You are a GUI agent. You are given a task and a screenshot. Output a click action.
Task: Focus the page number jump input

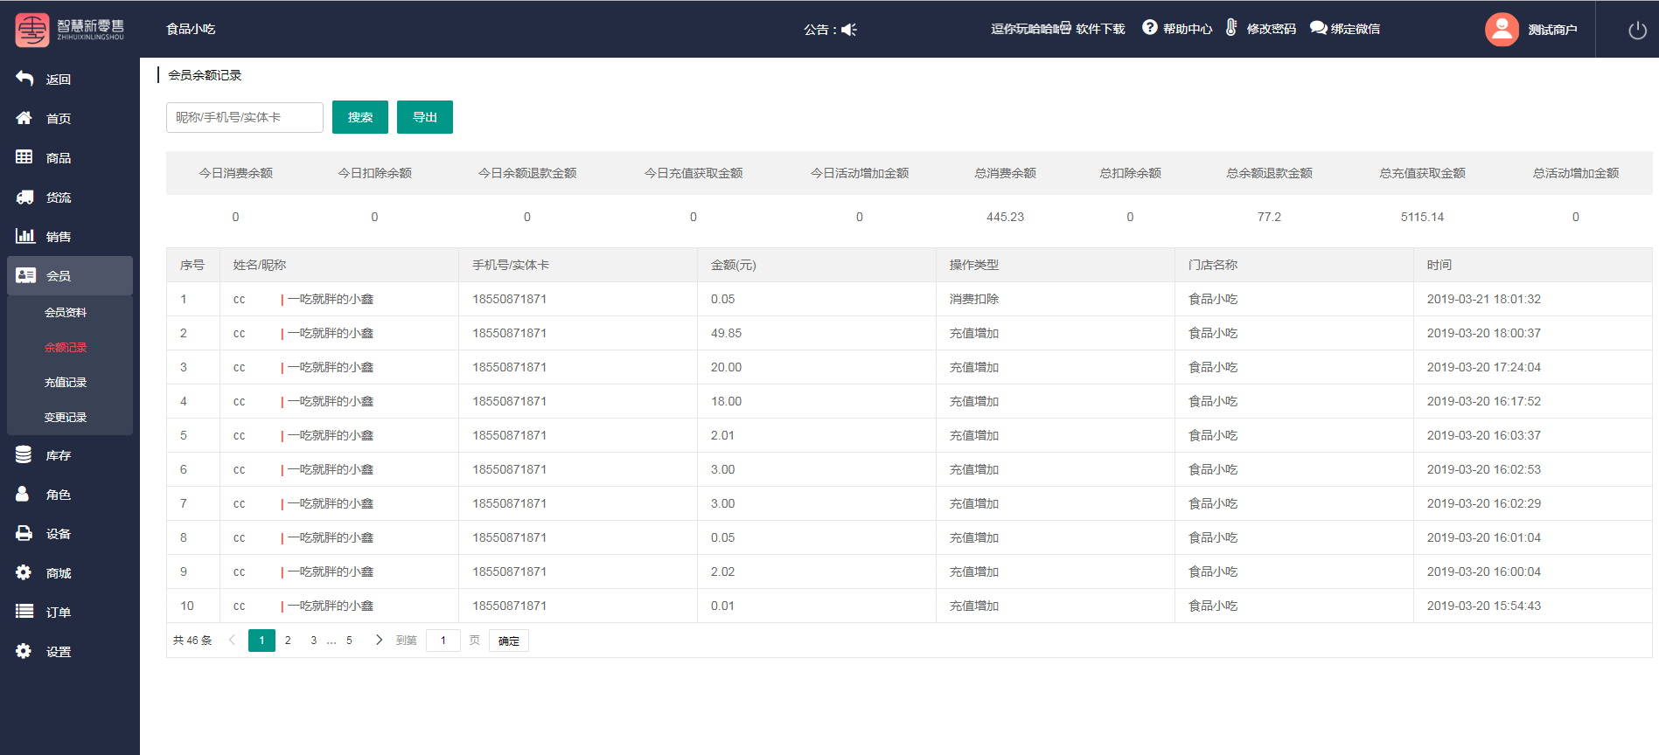tap(443, 641)
